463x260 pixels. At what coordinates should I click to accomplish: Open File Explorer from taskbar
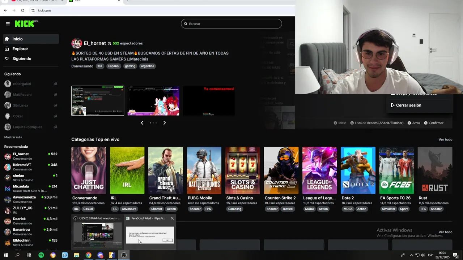pos(77,255)
